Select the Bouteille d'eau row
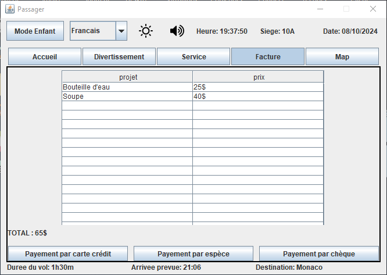The height and width of the screenshot is (275, 387). tap(127, 87)
